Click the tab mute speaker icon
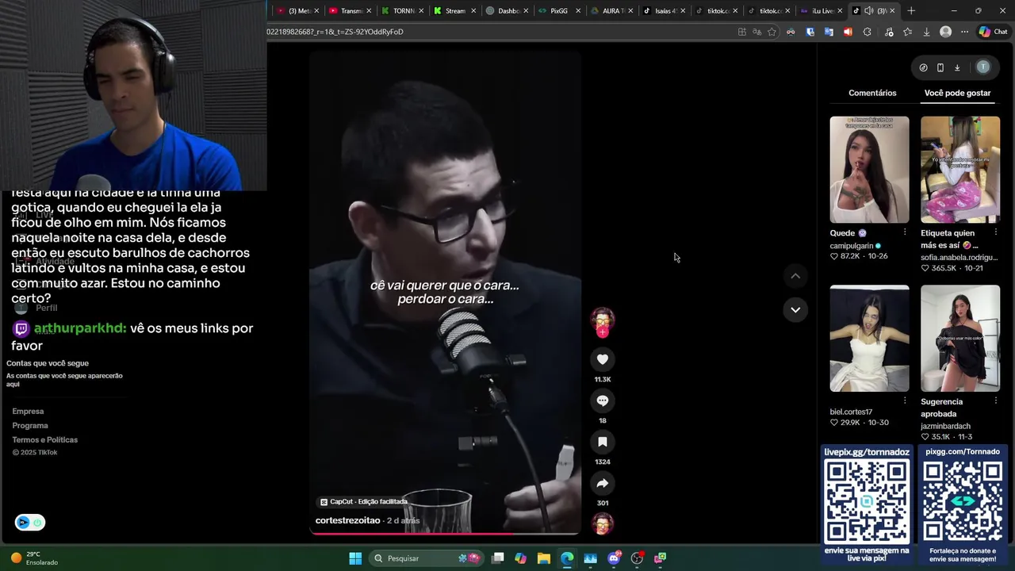1015x571 pixels. tap(868, 11)
